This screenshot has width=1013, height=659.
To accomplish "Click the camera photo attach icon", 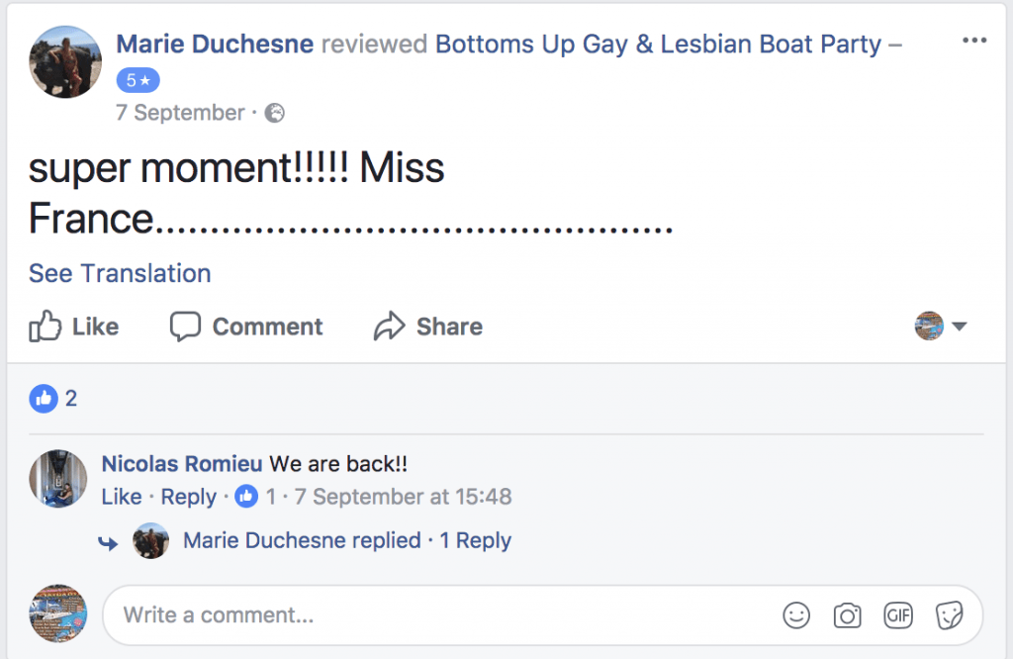I will pos(848,615).
